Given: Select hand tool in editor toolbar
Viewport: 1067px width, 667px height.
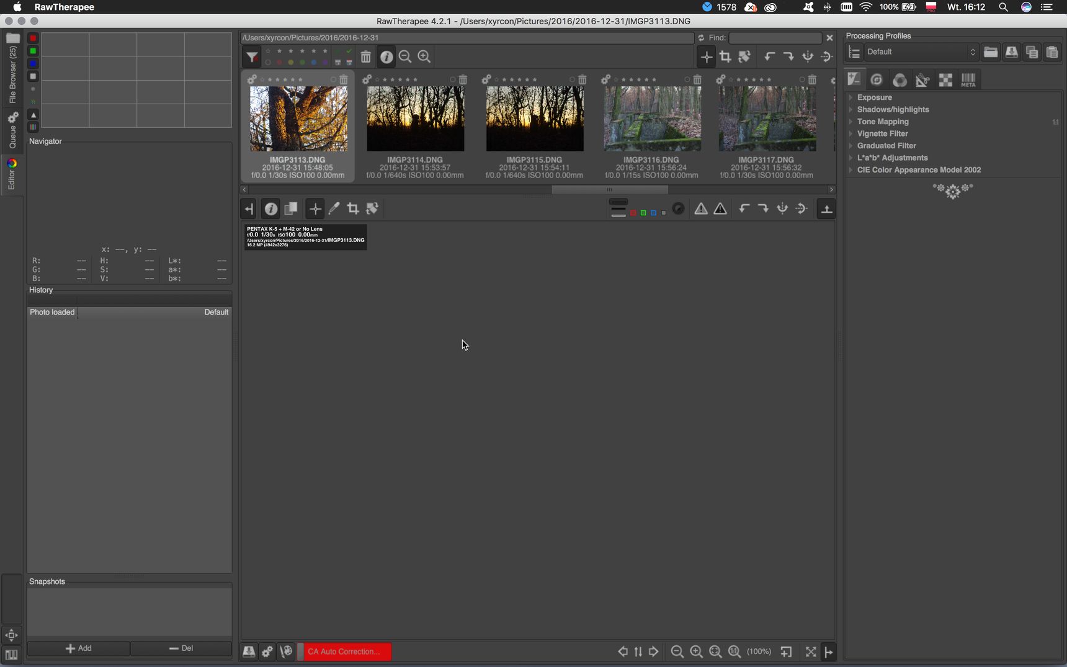Looking at the screenshot, I should pyautogui.click(x=315, y=209).
